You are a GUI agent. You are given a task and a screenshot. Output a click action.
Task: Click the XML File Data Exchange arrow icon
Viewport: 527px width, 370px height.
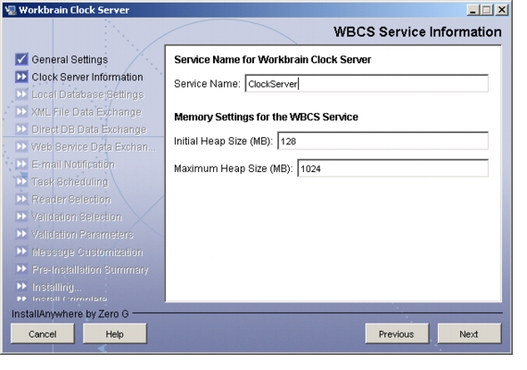pyautogui.click(x=21, y=112)
